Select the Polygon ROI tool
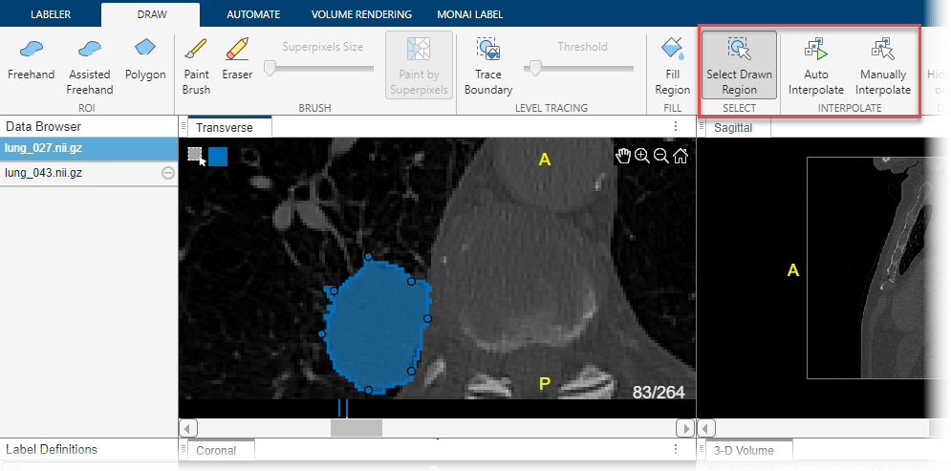This screenshot has height=471, width=951. pyautogui.click(x=145, y=59)
